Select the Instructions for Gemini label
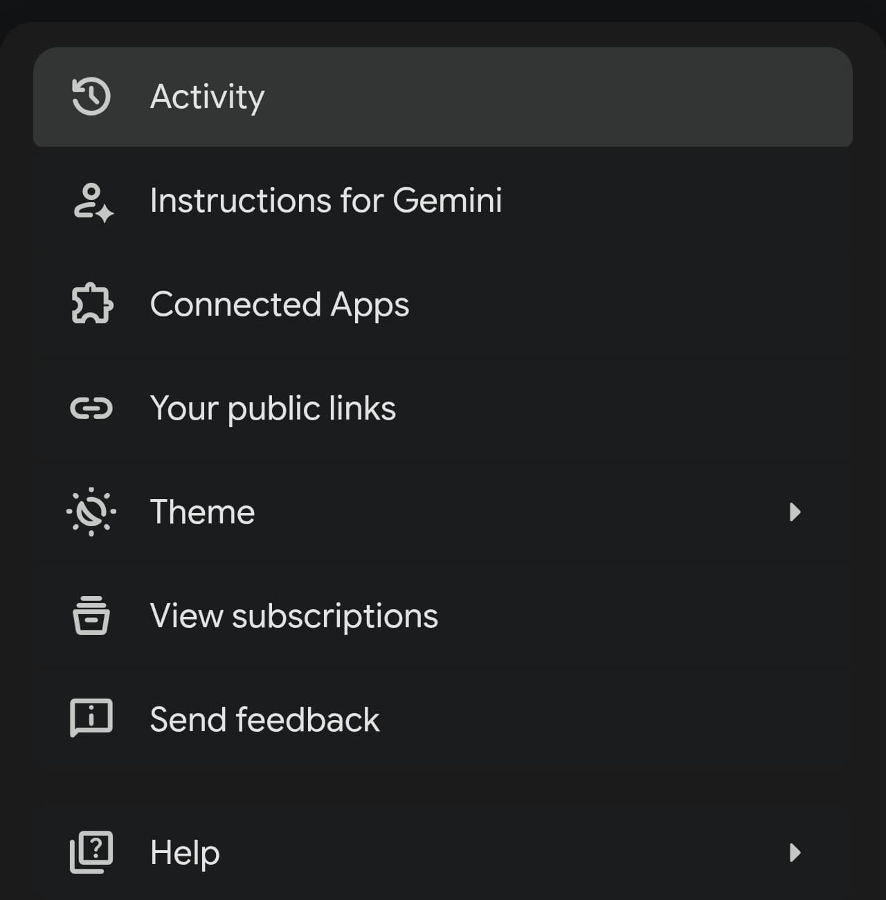Viewport: 886px width, 900px height. [x=325, y=201]
